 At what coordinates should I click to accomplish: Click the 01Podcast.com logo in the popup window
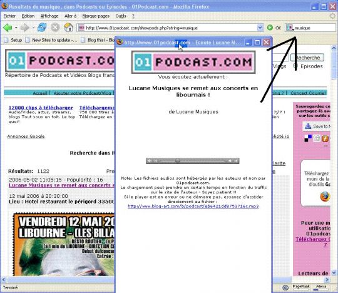pos(193,62)
